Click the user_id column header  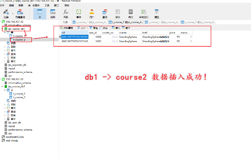95,33
